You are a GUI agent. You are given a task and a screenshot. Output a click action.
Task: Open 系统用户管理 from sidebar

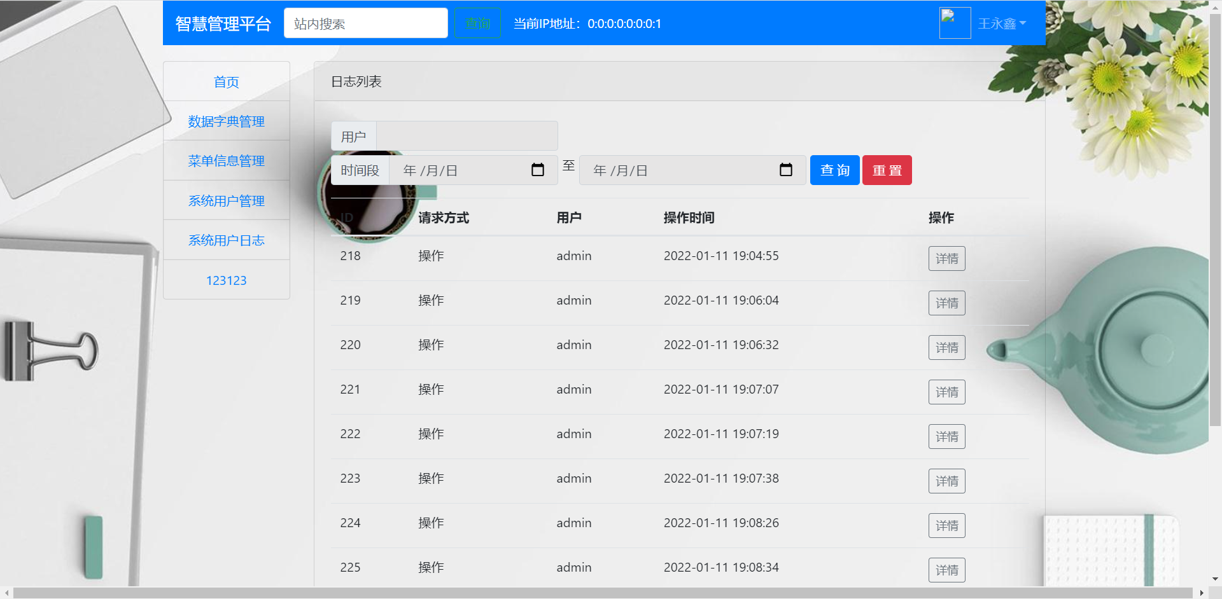(226, 201)
